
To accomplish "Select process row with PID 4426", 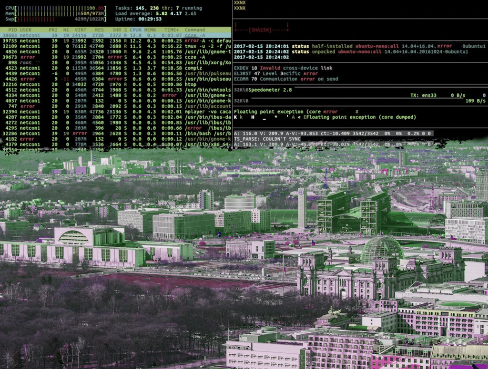I will pos(115,79).
